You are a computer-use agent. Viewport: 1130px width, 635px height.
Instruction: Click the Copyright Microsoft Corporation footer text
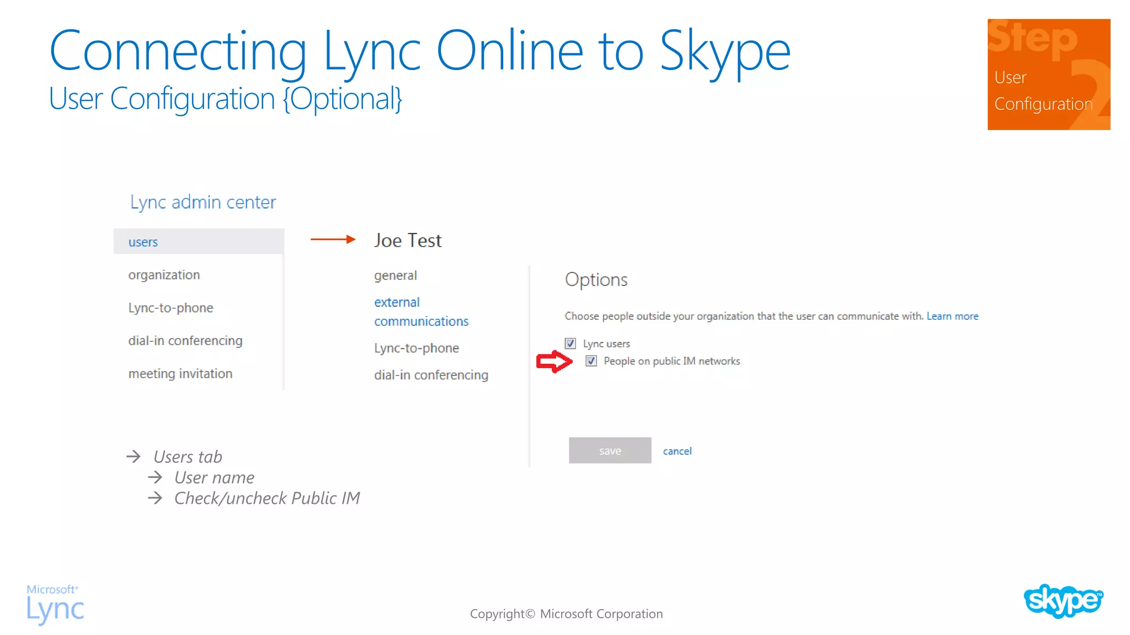566,614
